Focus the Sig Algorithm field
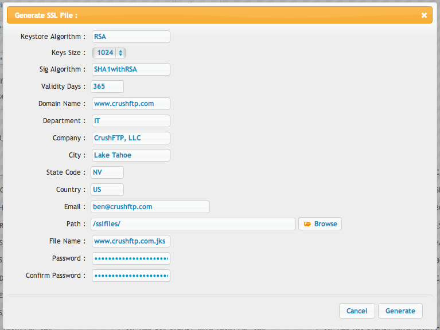Screen dimensions: 440x330 tap(131, 69)
